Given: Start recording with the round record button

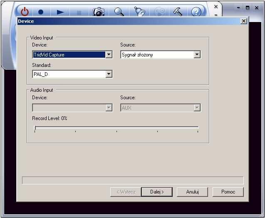Looking at the screenshot, I should [x=41, y=12].
